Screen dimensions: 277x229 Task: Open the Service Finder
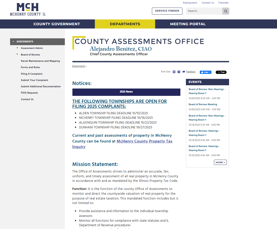[x=167, y=11]
